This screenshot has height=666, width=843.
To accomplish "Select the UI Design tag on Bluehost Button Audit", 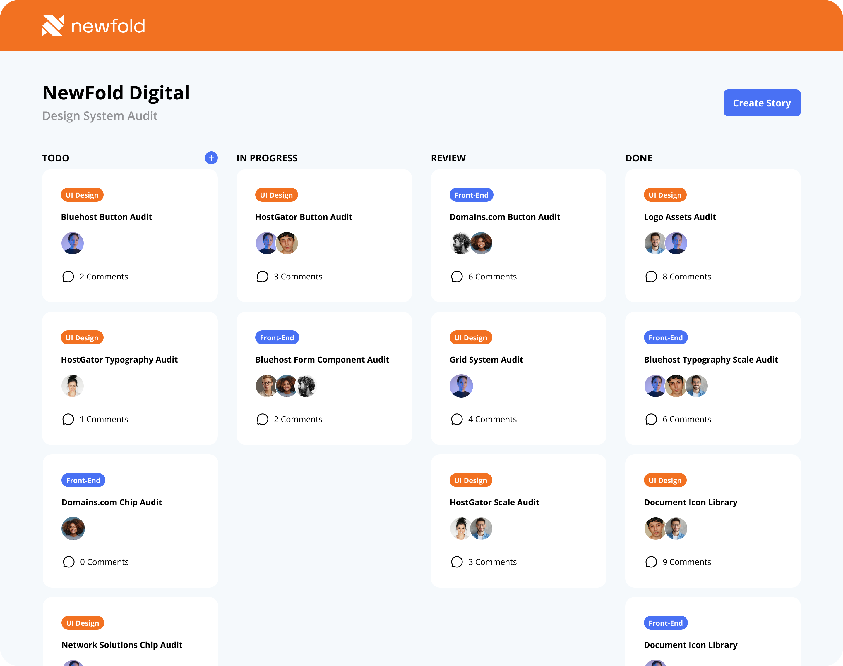I will 82,195.
